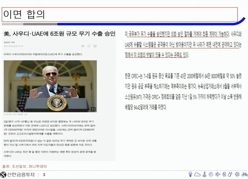Screen dimensions: 248x179
Task: Click the slide title '이면 합의'
Action: (x=24, y=14)
